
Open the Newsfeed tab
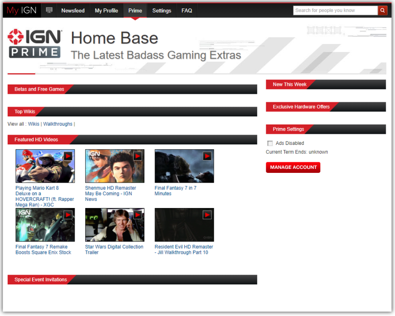73,11
